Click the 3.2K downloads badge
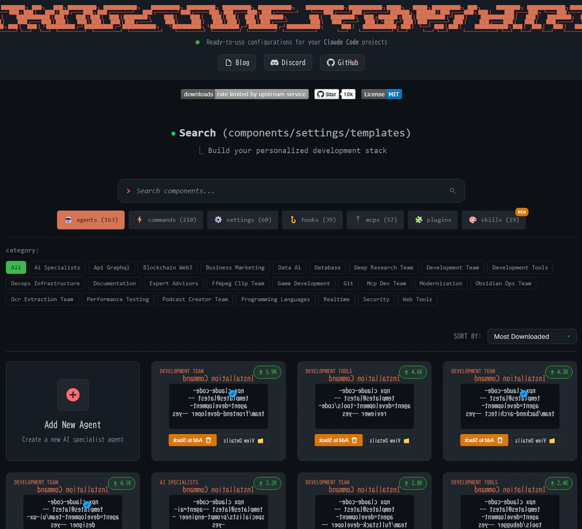Viewport: 582px width, 529px height. [x=267, y=483]
